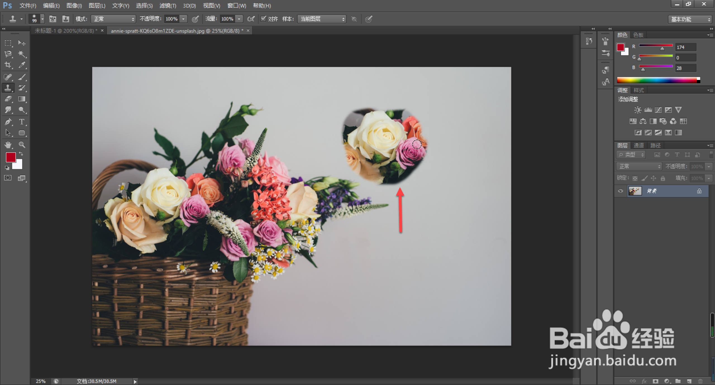Select the Hand tool
Viewport: 715px width, 385px height.
(x=8, y=145)
